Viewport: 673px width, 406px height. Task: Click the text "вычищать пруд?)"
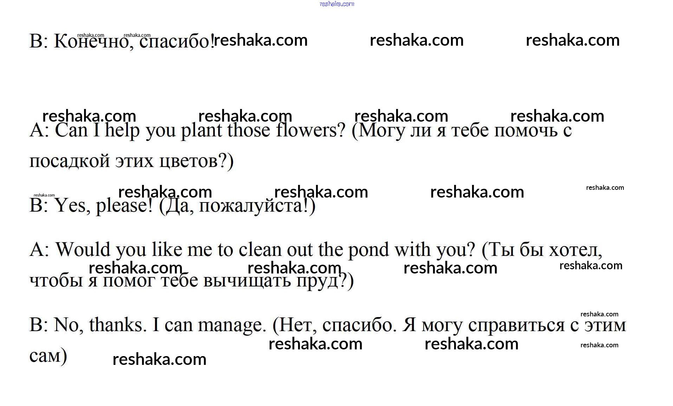(x=278, y=281)
